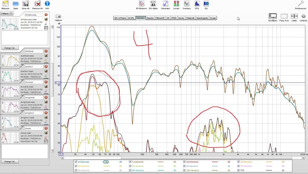Click the color icon for dnleftmdt measurement

(46, 60)
